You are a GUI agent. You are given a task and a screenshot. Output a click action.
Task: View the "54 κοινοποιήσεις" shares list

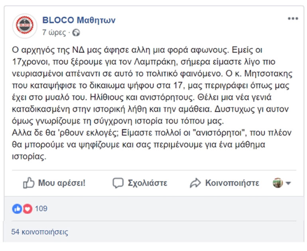(39, 232)
